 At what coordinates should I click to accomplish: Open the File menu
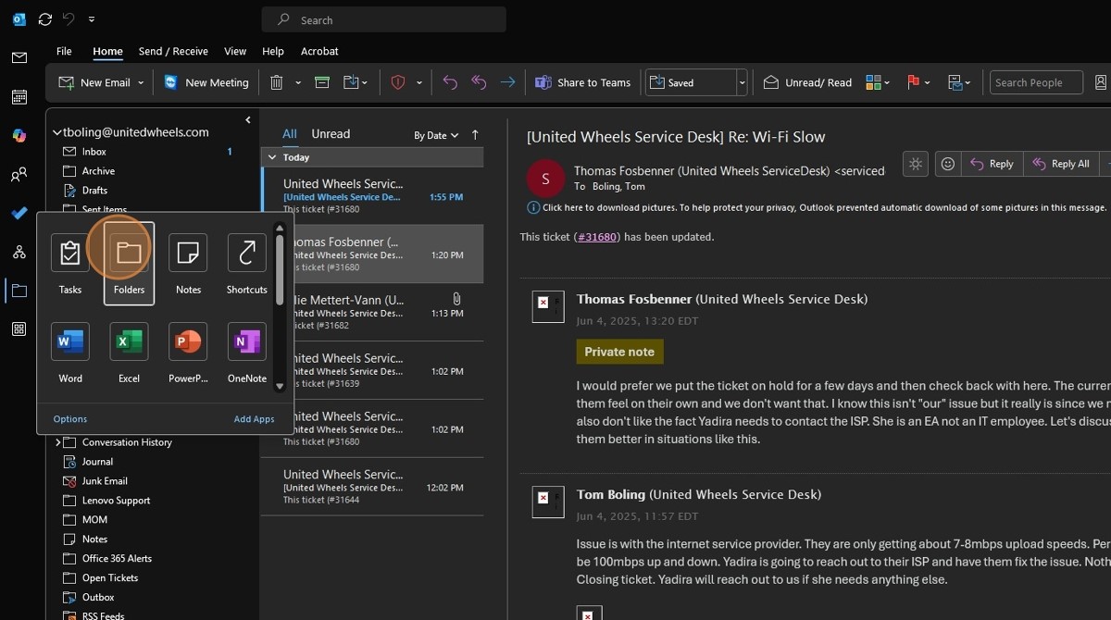[x=64, y=51]
